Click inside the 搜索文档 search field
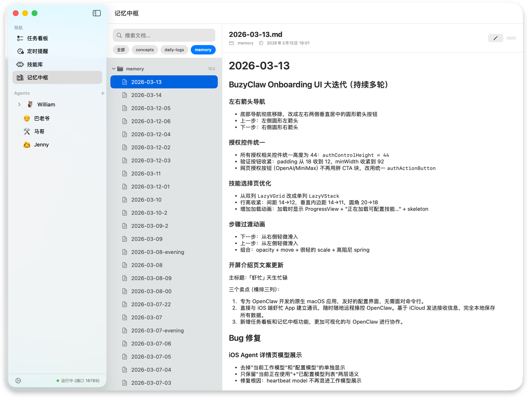This screenshot has height=398, width=528. pos(164,35)
